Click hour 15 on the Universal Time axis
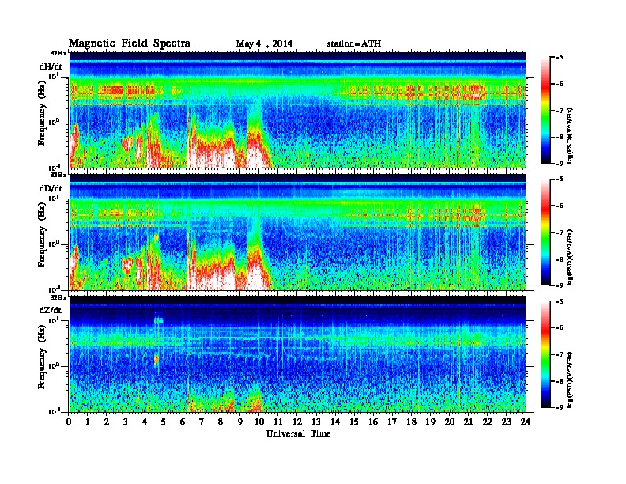 click(x=354, y=422)
